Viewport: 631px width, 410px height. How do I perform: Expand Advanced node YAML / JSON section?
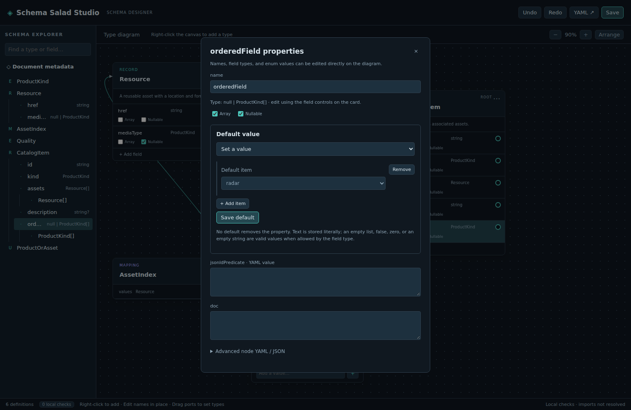point(247,351)
